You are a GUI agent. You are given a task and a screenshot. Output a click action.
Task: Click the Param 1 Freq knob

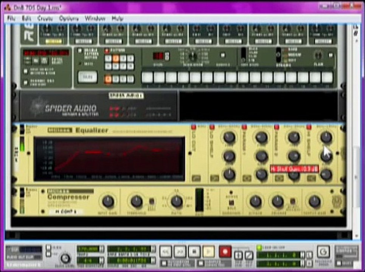click(262, 138)
